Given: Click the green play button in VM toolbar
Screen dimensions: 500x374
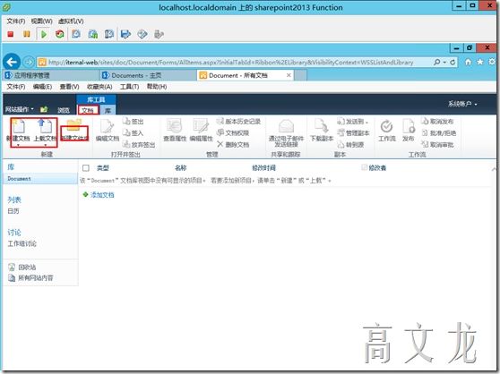Looking at the screenshot, I should [x=44, y=34].
